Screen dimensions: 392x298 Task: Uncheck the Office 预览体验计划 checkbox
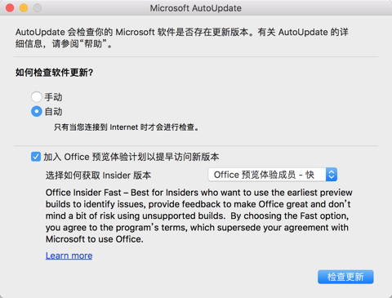[36, 157]
